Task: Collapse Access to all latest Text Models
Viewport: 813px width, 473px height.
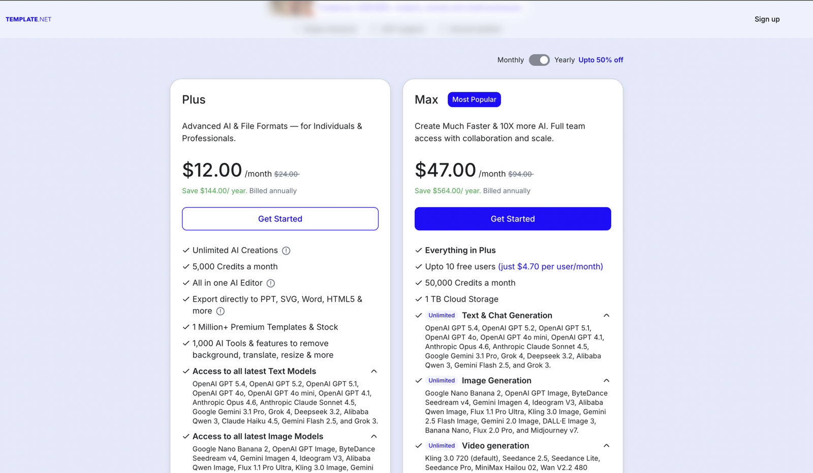Action: point(374,371)
